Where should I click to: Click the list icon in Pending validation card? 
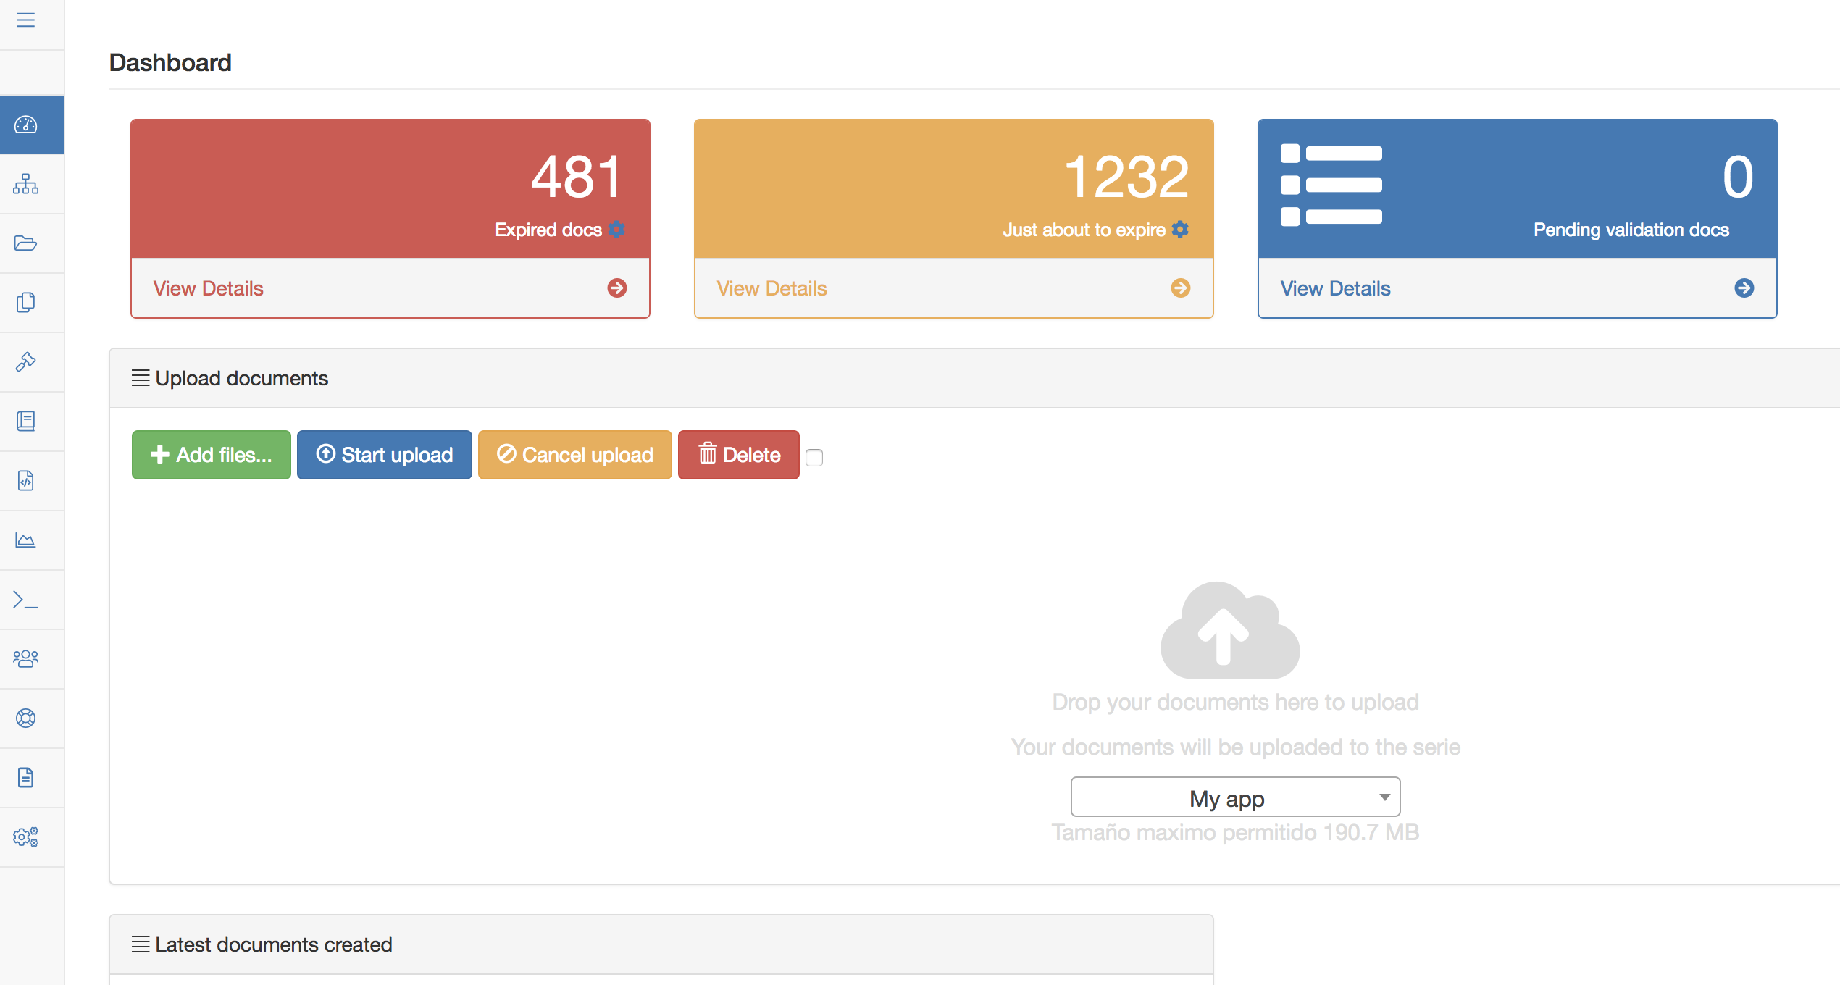click(x=1331, y=185)
